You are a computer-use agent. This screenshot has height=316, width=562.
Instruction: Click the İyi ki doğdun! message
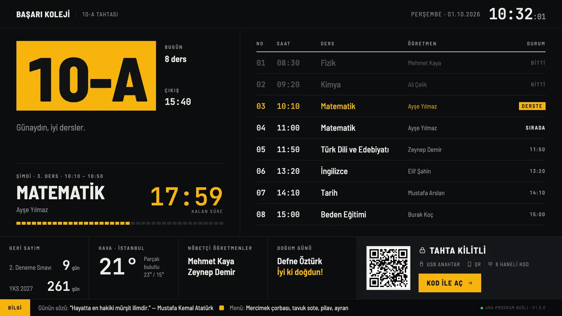tap(300, 272)
